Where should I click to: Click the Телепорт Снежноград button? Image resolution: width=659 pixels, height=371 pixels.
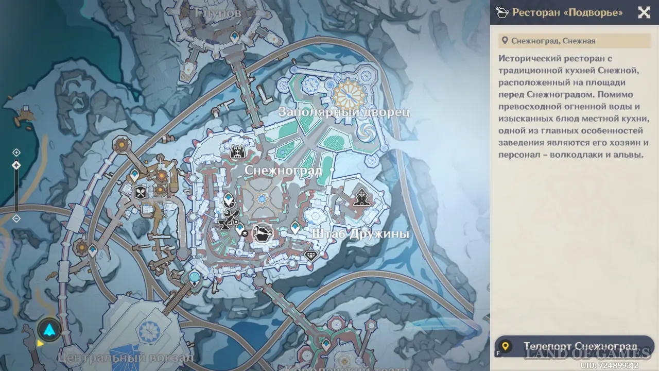click(x=575, y=347)
